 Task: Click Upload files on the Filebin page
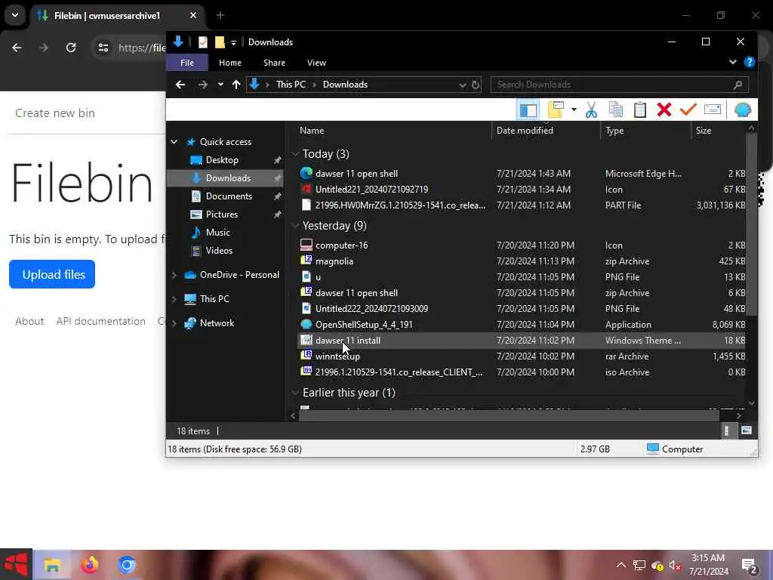[52, 275]
